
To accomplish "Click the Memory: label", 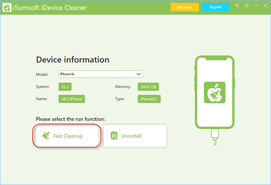I will point(123,87).
